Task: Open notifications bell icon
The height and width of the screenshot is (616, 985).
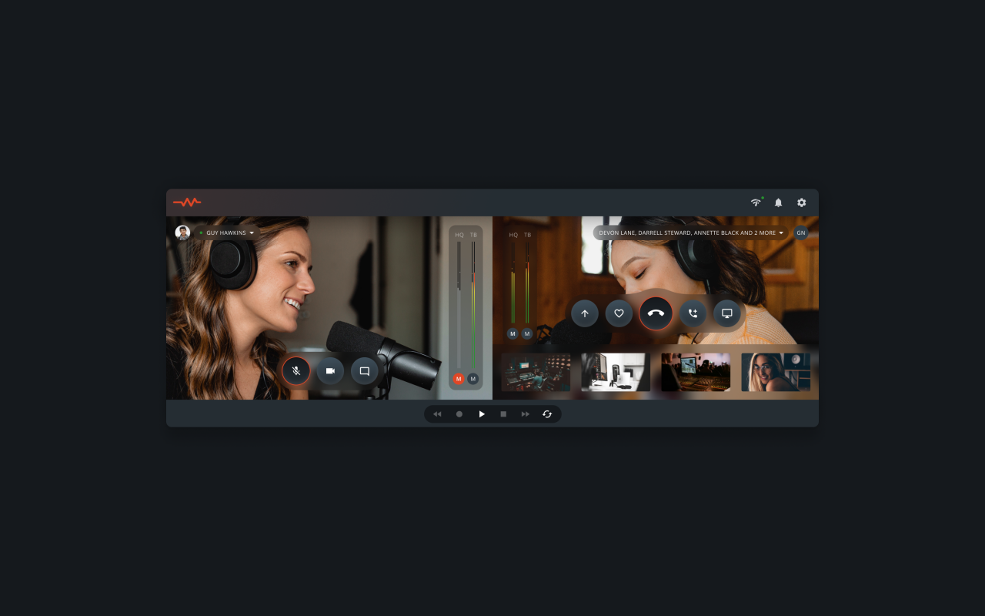Action: pos(778,203)
